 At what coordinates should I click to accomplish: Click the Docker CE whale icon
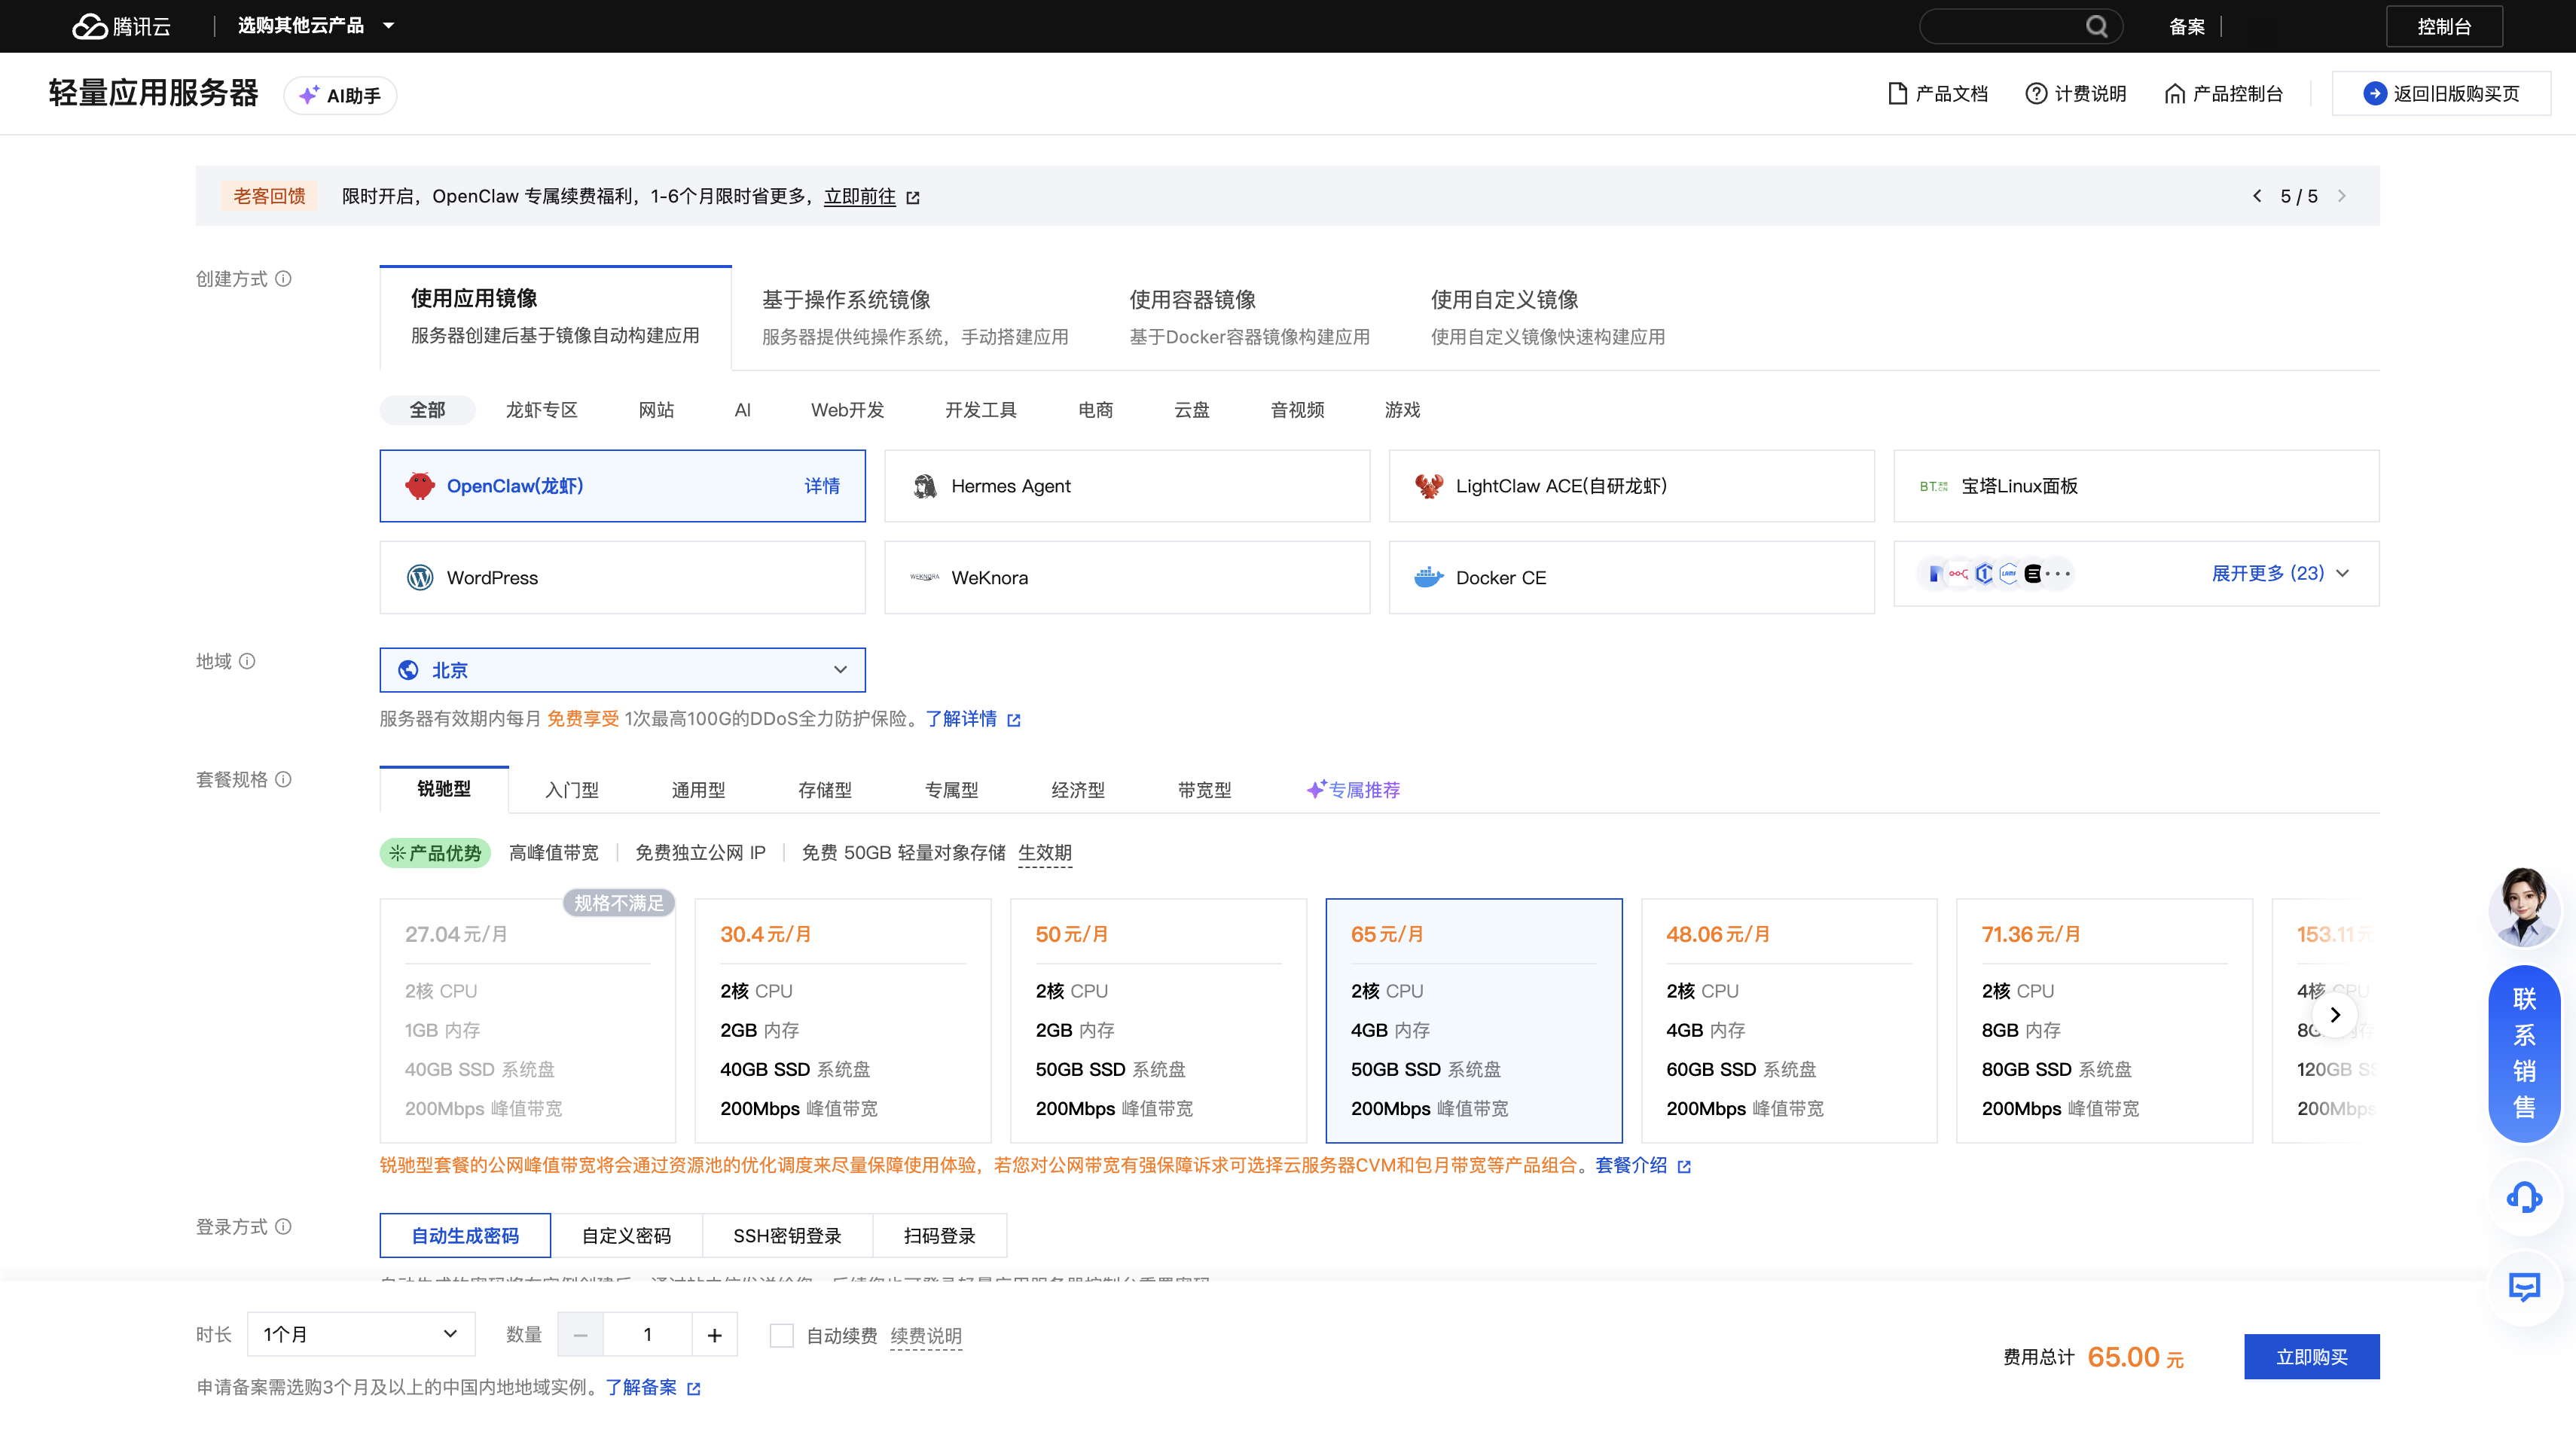(x=1429, y=577)
